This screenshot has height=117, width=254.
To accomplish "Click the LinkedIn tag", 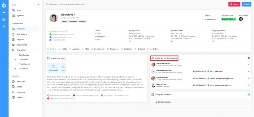I will tap(83, 22).
